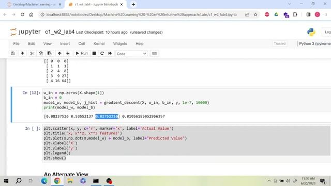This screenshot has height=186, width=331.
Task: Open the Insert menu
Action: tap(65, 43)
